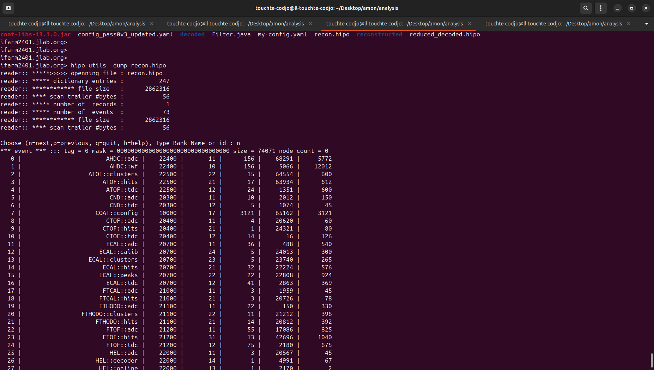Open terminal search
Image resolution: width=654 pixels, height=370 pixels.
[586, 8]
